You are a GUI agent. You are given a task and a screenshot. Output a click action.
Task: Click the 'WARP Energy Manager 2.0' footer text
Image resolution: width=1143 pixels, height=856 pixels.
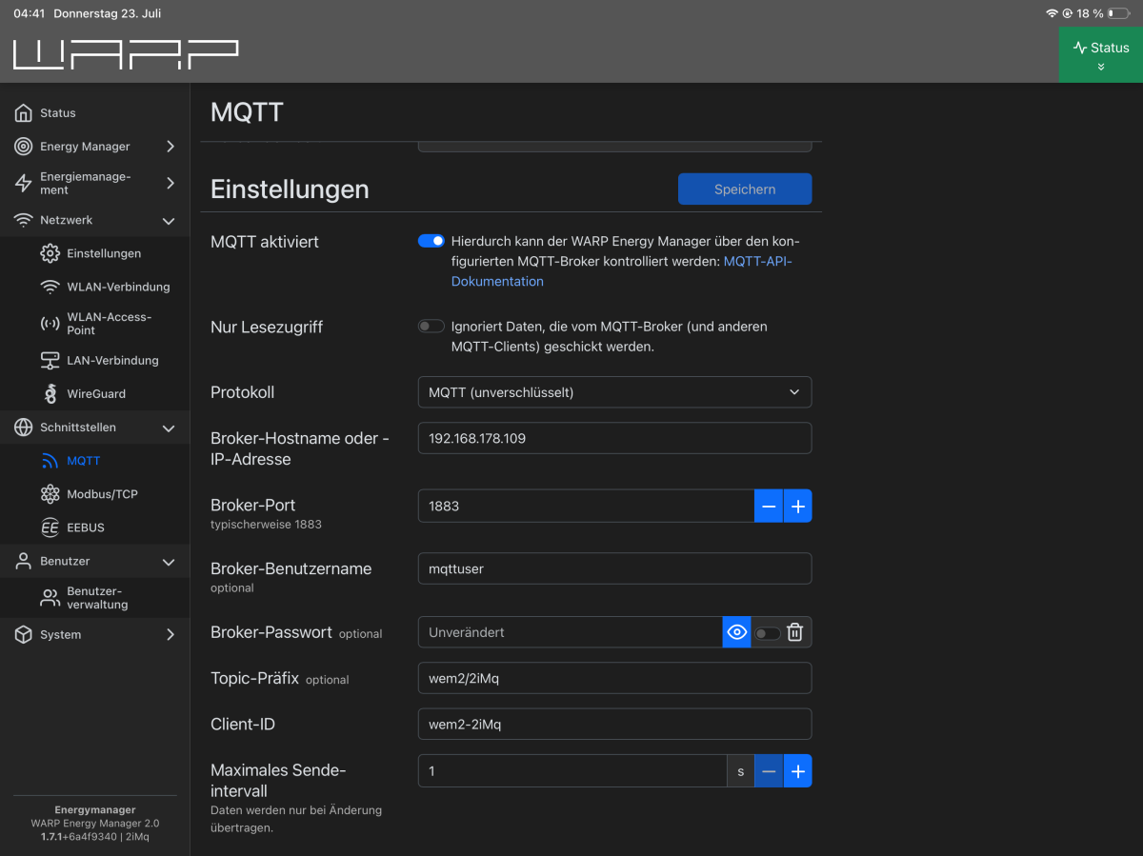pos(95,824)
